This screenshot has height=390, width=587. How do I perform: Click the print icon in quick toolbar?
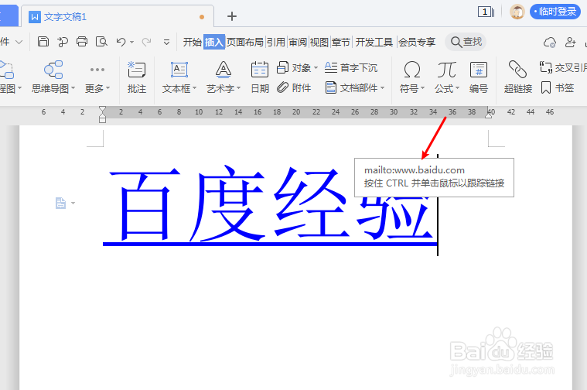(x=82, y=42)
